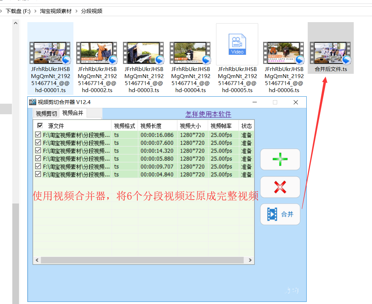Click the green plus add-file button
This screenshot has width=372, height=304.
coord(280,159)
